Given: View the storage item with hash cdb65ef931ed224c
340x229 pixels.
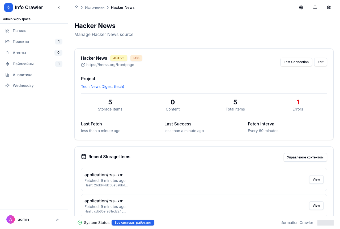Looking at the screenshot, I should (316, 206).
